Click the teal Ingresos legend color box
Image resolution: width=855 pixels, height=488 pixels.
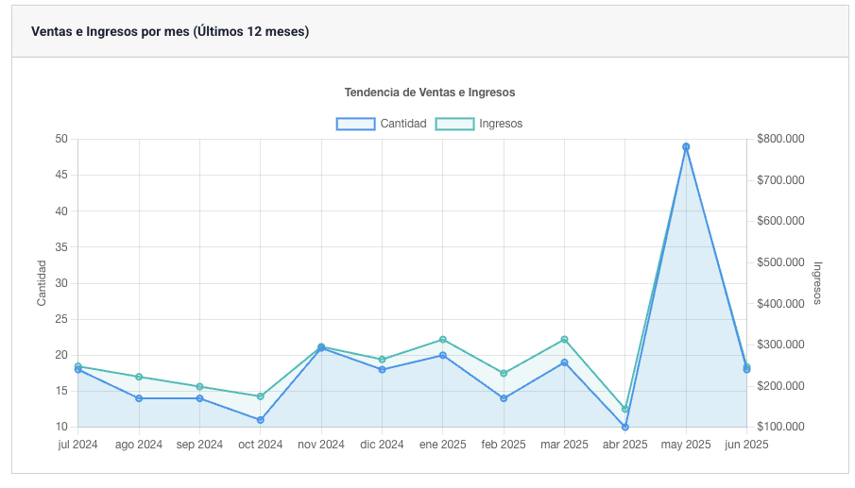click(454, 124)
